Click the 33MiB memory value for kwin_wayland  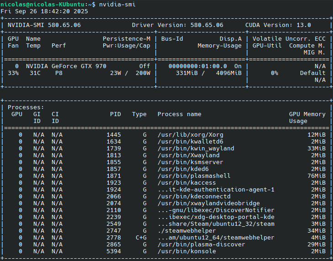[x=316, y=149]
